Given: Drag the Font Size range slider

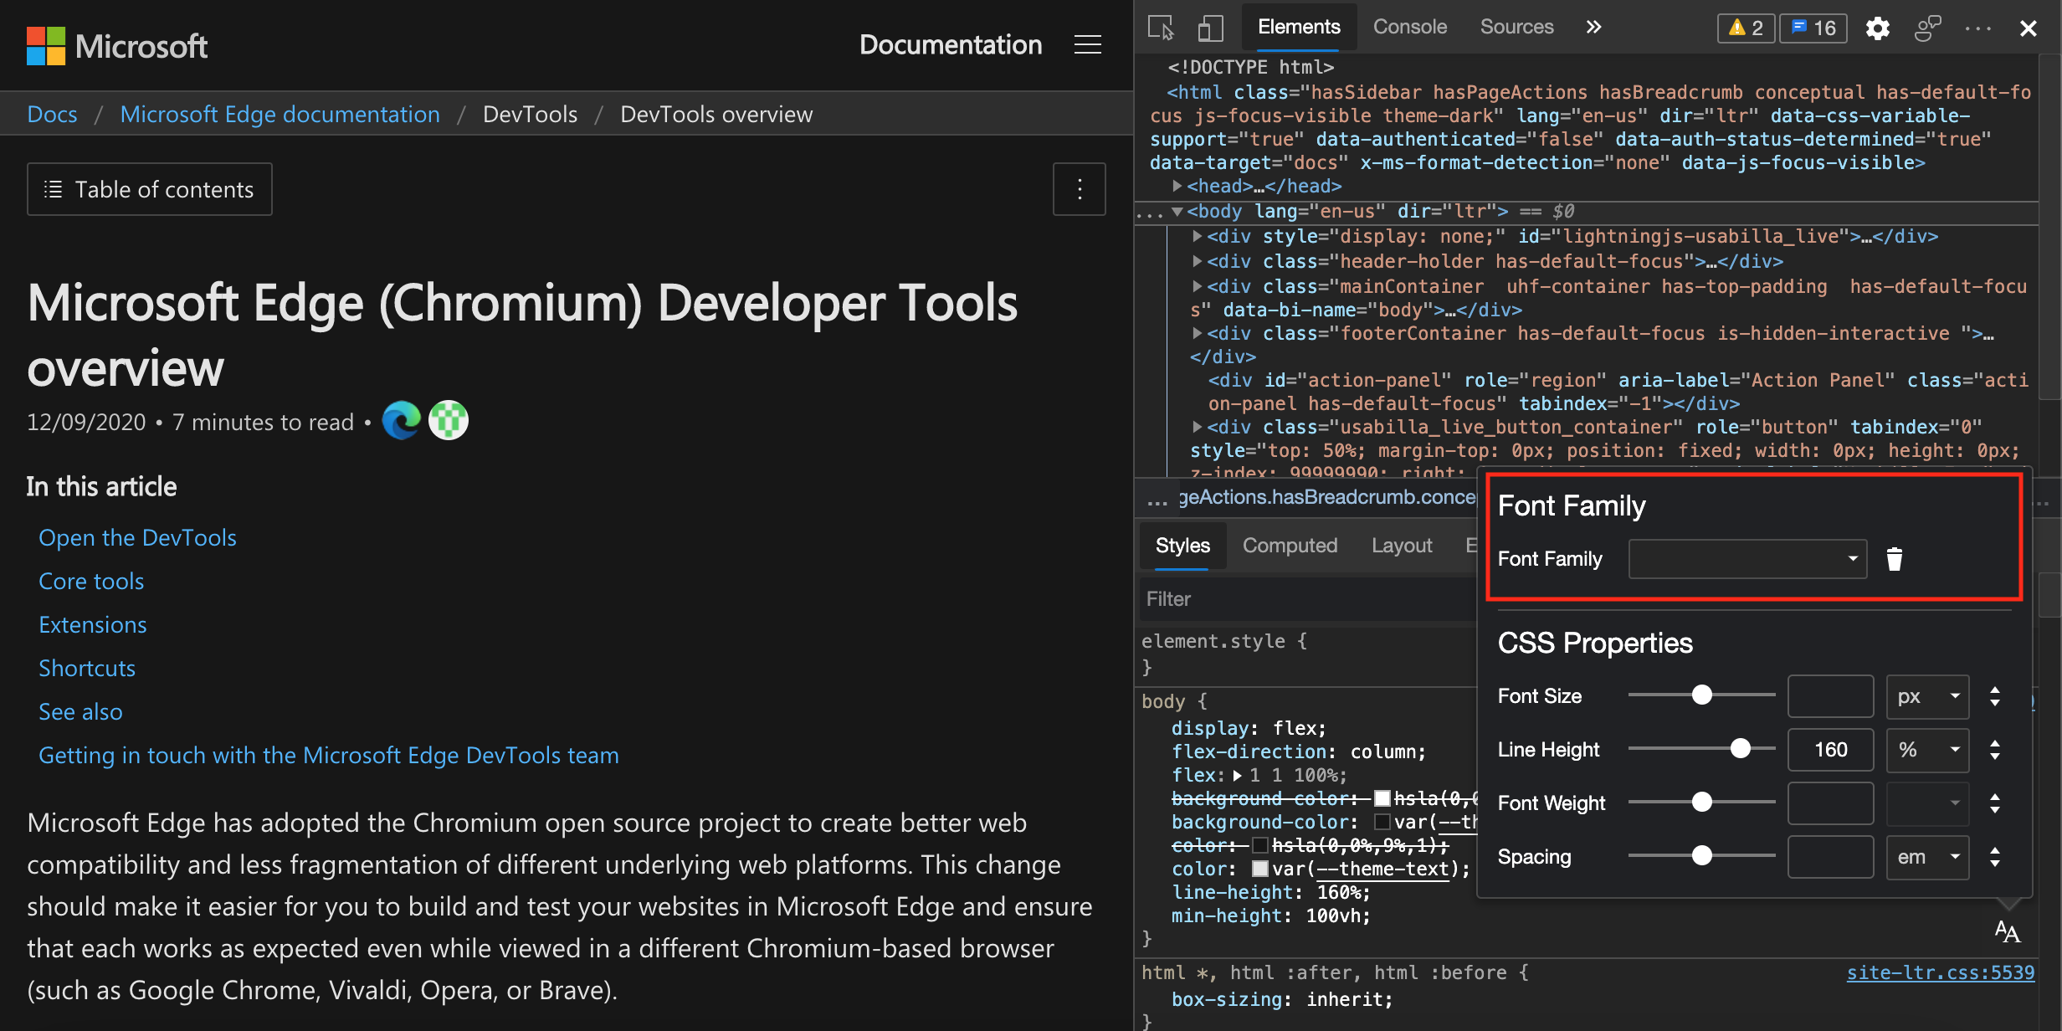Looking at the screenshot, I should pyautogui.click(x=1701, y=697).
